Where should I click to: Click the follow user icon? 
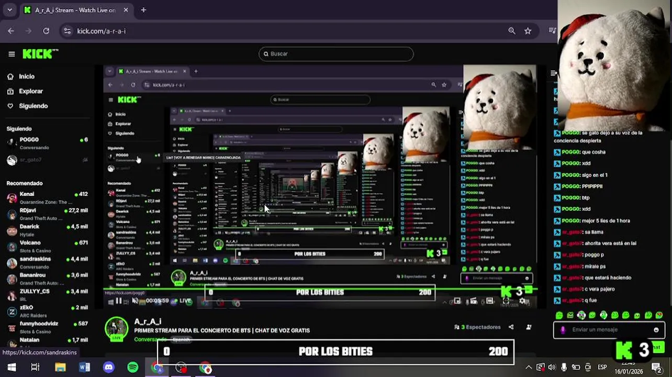click(x=529, y=327)
